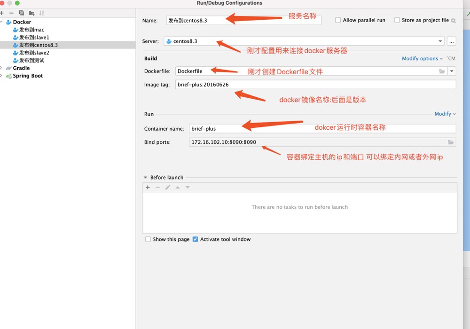Select the 发布到slave1 Docker configuration
Image resolution: width=470 pixels, height=329 pixels.
point(34,38)
